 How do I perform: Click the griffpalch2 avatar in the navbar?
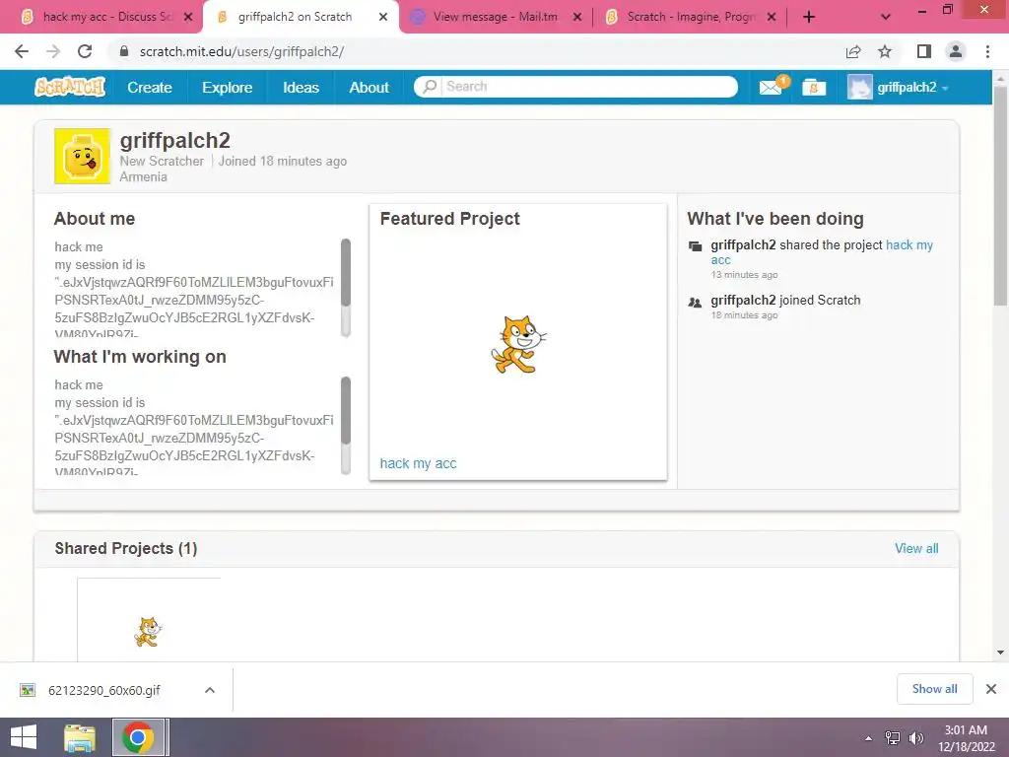[859, 87]
